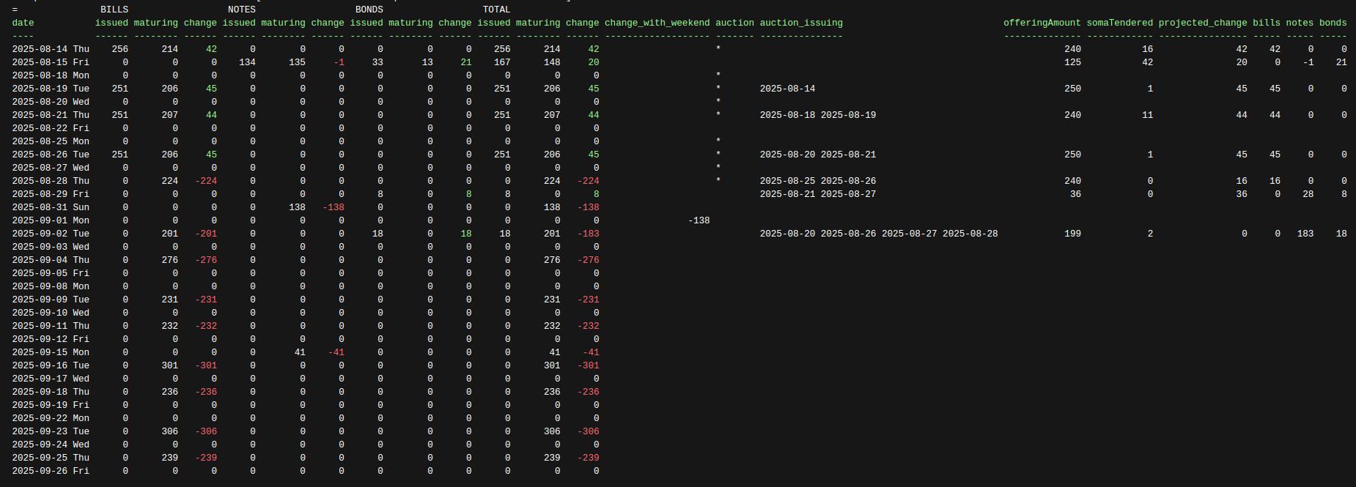Click the notes maturing value 135
This screenshot has height=487, width=1356.
(x=297, y=62)
